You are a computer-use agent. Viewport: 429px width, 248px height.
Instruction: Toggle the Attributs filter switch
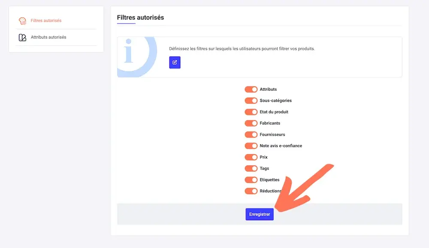tap(251, 90)
